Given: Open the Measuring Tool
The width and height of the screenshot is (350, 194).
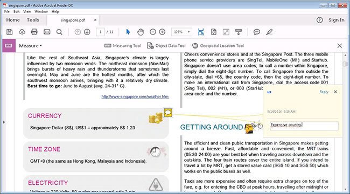Looking at the screenshot, I should point(123,46).
